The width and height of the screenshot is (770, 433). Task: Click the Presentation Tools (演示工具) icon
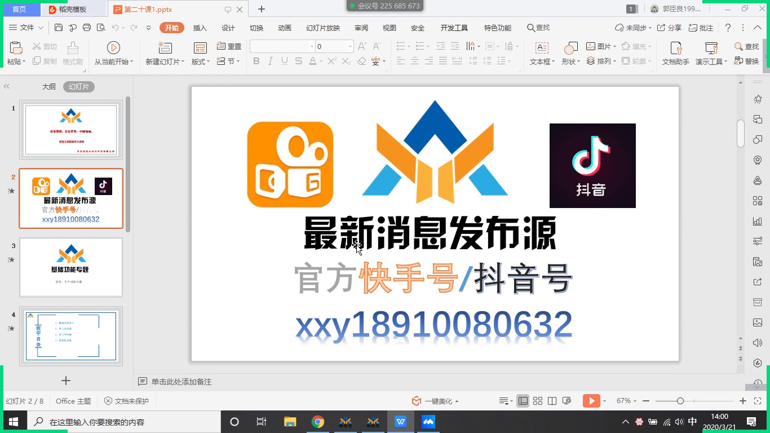(x=712, y=48)
